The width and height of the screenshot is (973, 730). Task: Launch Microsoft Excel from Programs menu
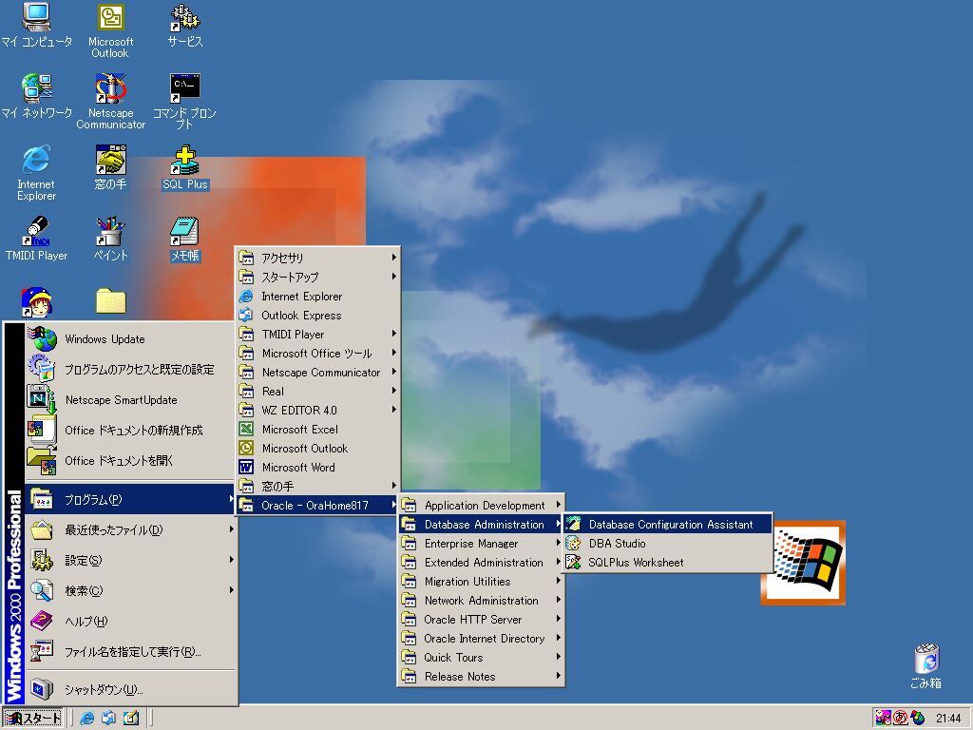point(317,430)
